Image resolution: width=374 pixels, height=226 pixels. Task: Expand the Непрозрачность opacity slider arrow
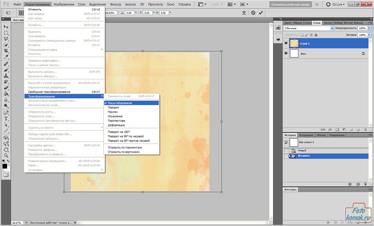pos(369,28)
